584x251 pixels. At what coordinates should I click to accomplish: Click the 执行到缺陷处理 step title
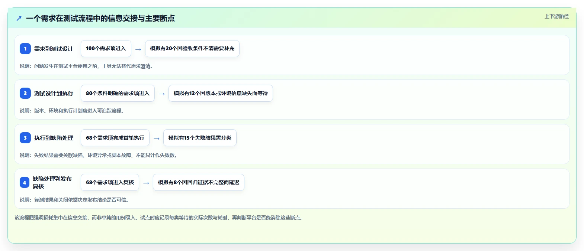pos(54,138)
